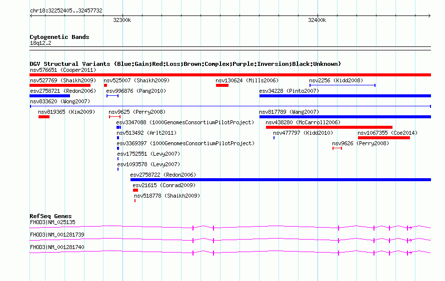
Task: Open the nsv130624 (Mills2006) variant label
Action: point(247,80)
